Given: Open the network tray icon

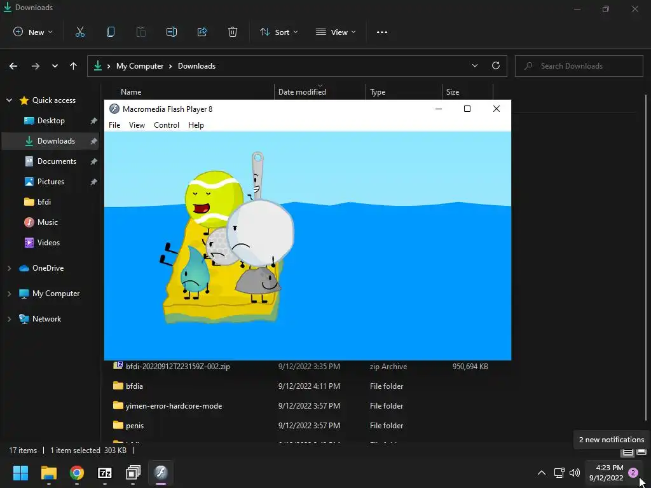Looking at the screenshot, I should 559,473.
